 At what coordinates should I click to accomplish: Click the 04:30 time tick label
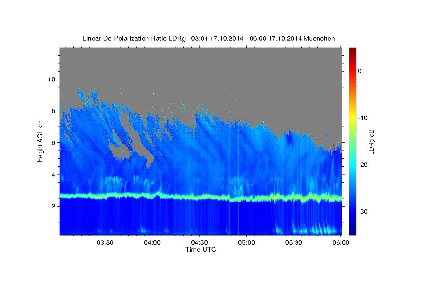(x=199, y=243)
